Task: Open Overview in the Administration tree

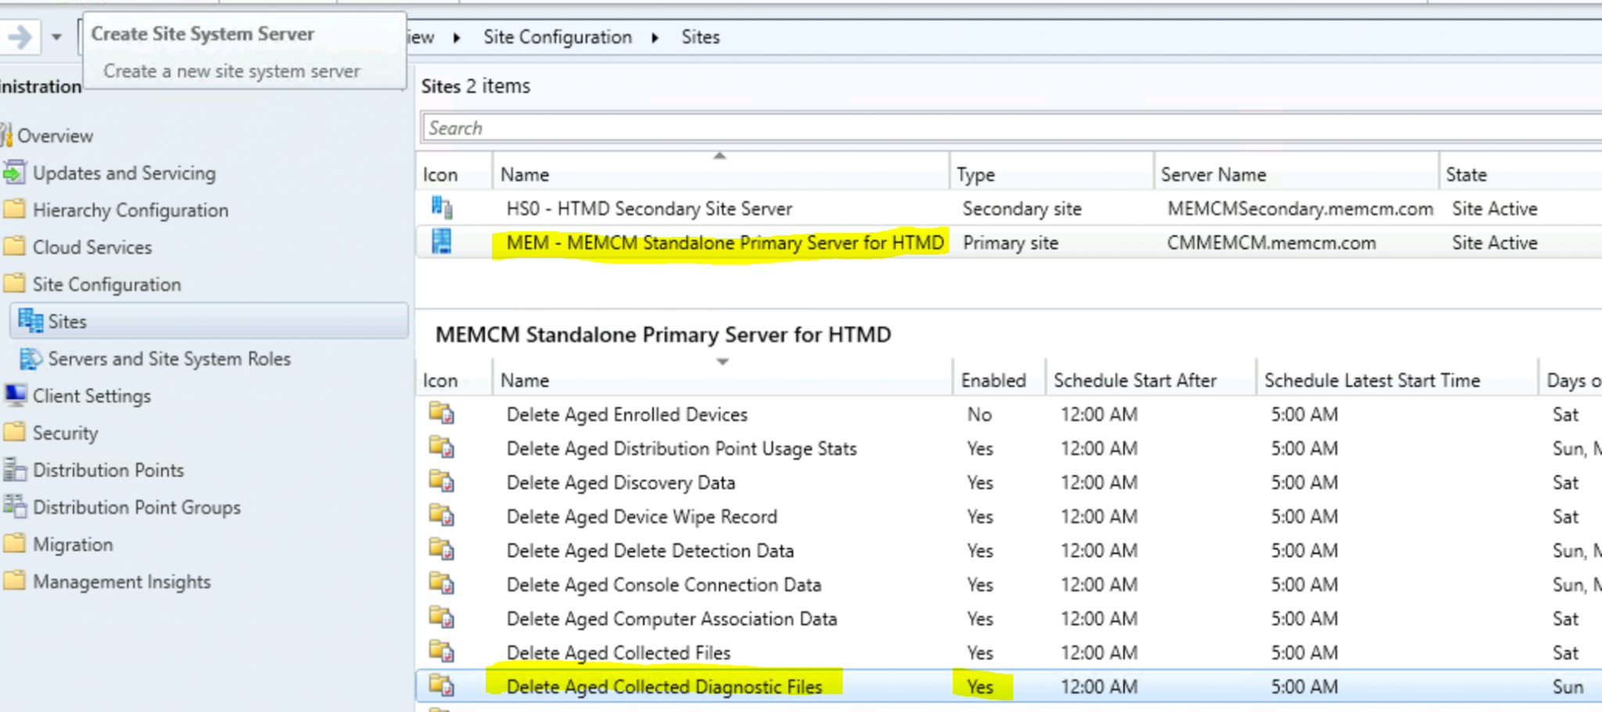Action: pos(55,136)
